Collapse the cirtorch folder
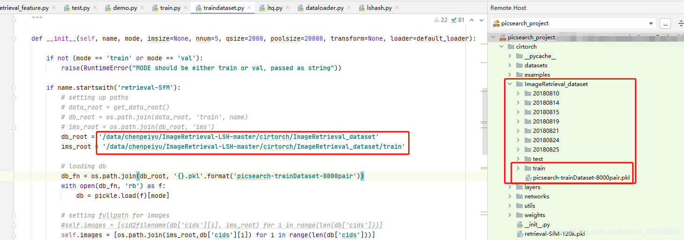 point(502,47)
